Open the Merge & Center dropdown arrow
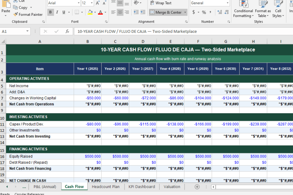 (x=185, y=12)
